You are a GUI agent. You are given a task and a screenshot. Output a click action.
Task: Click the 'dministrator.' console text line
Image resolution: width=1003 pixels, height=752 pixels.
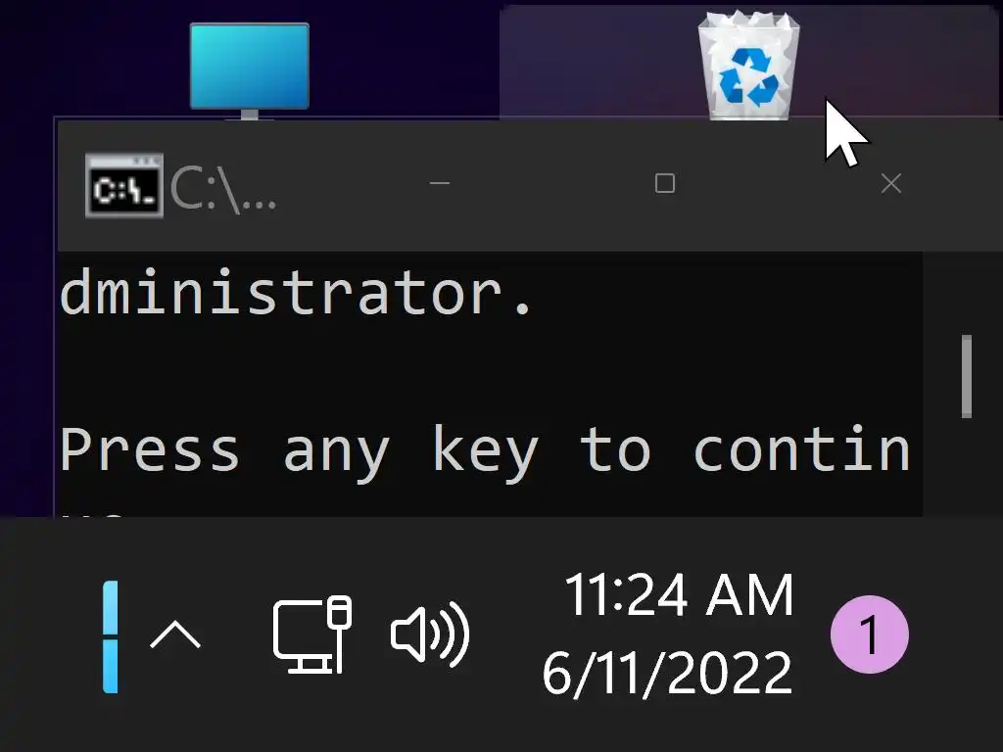(296, 293)
